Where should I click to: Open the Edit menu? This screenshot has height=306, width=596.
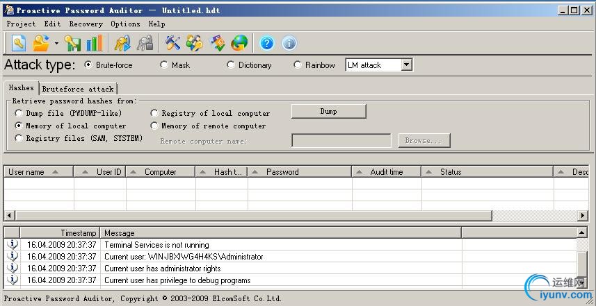click(52, 24)
